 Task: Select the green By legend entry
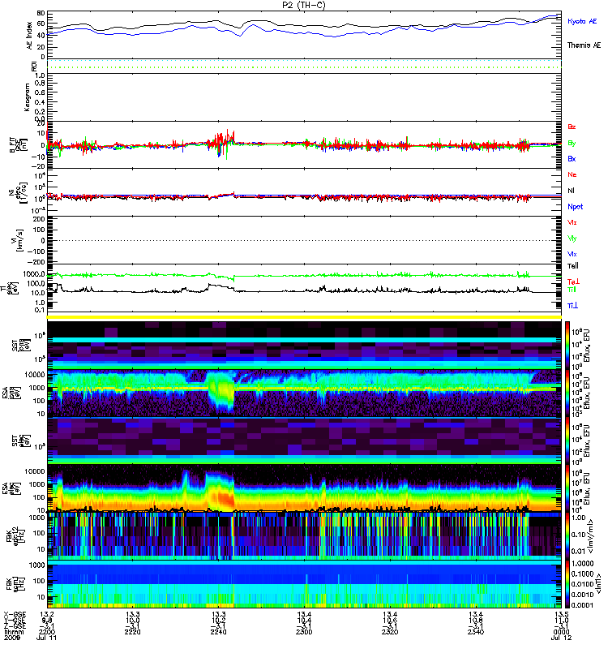point(572,144)
